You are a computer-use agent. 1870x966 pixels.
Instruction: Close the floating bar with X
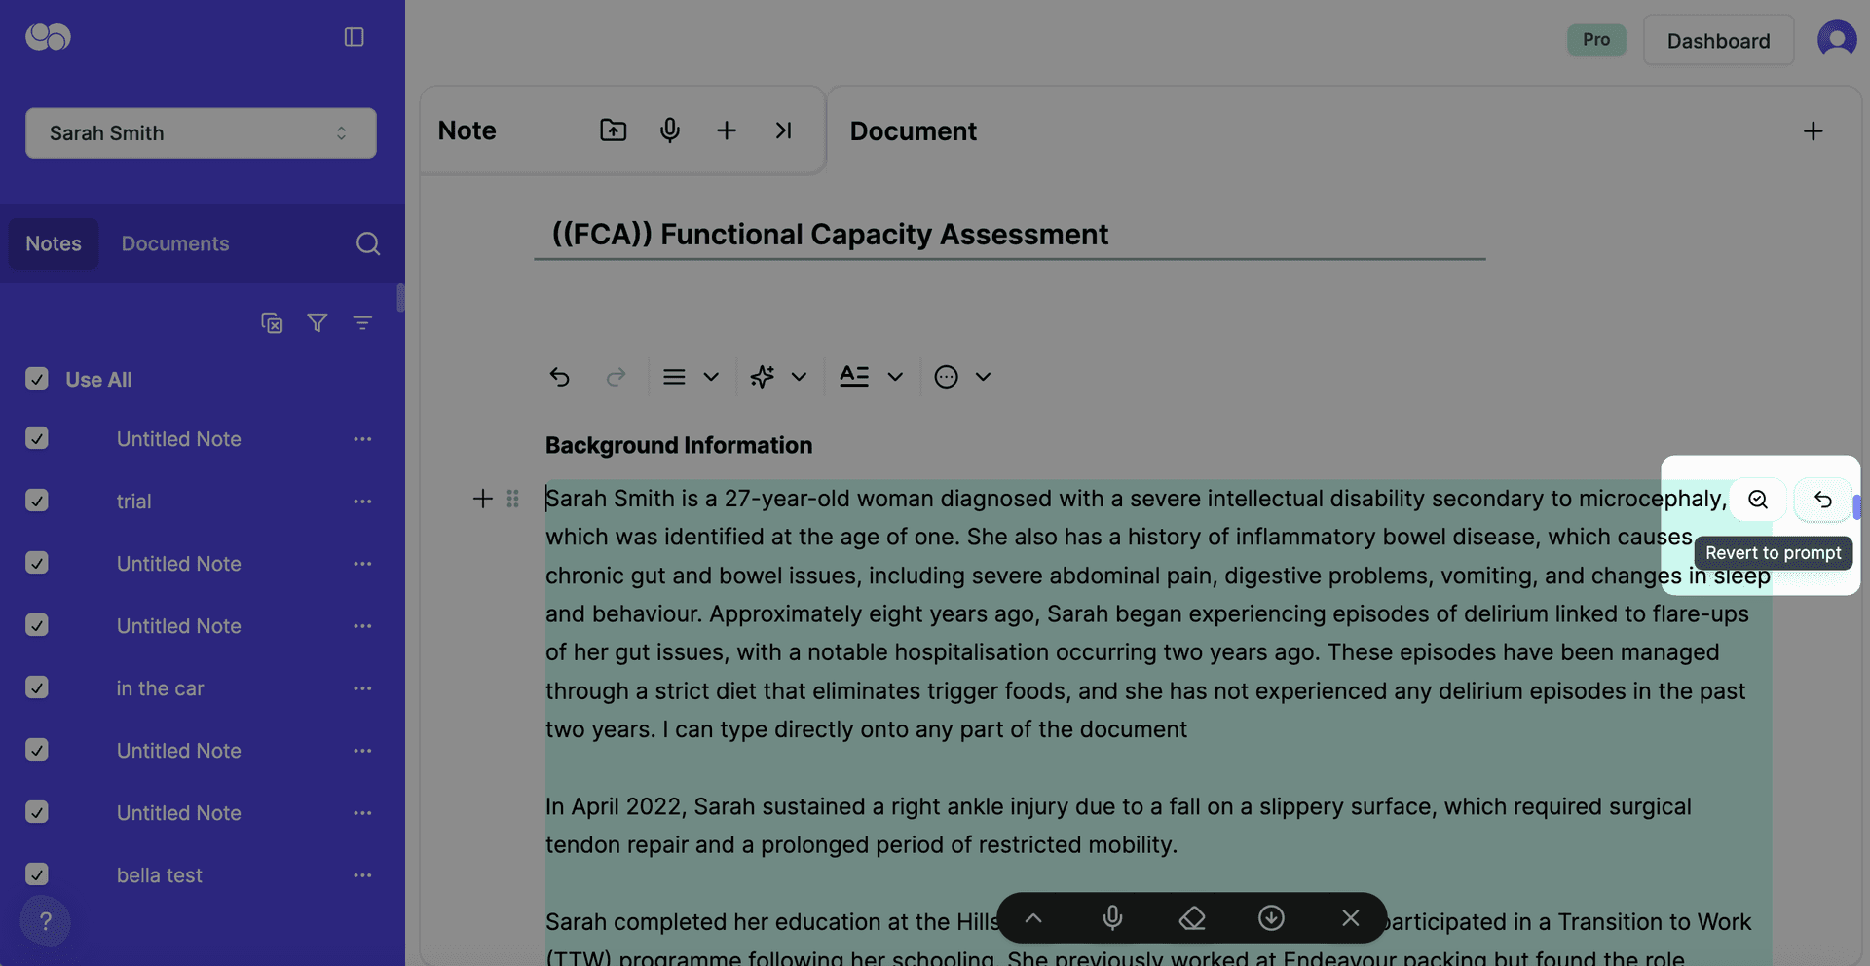pos(1350,918)
